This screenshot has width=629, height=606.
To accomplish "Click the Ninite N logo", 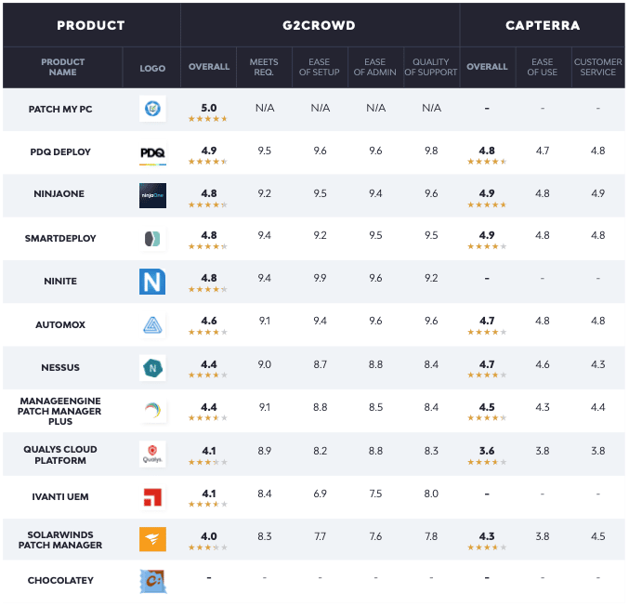I will tap(152, 282).
